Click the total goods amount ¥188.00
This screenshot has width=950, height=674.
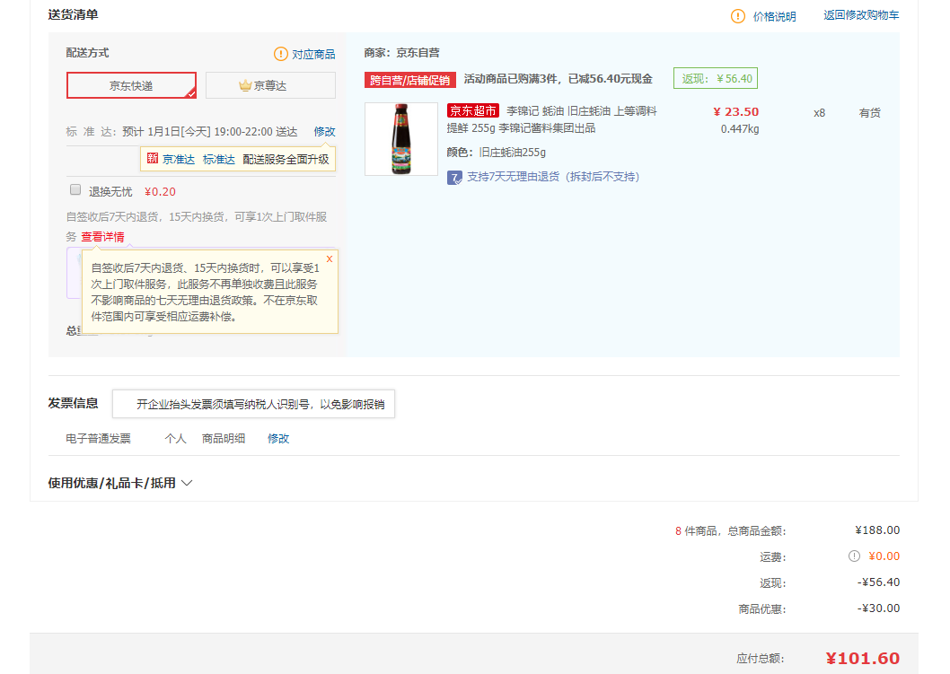click(877, 530)
